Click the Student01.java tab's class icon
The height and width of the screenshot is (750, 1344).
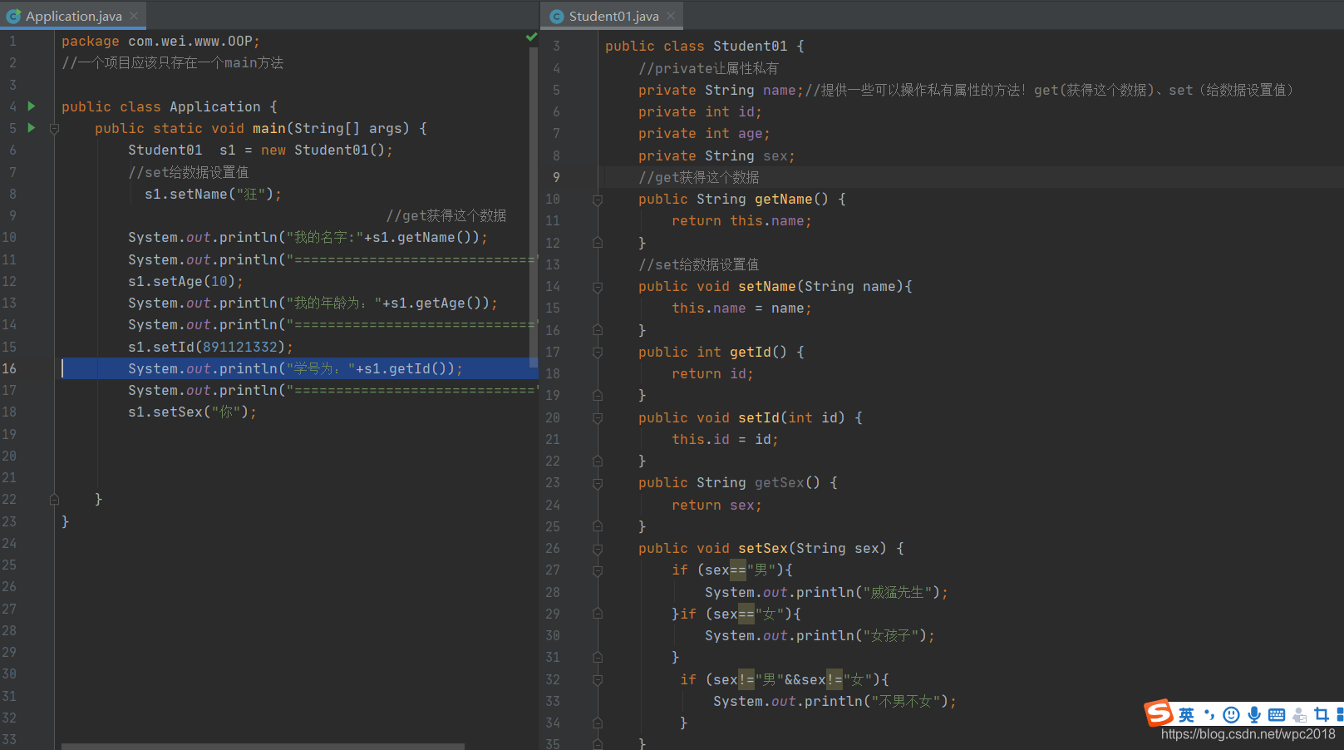click(x=557, y=16)
